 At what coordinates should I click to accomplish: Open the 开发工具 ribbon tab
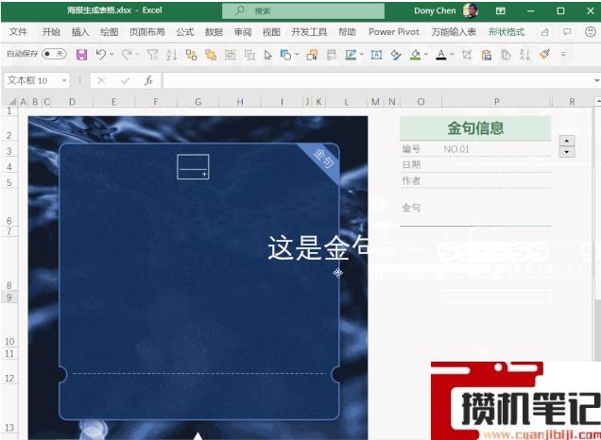click(309, 32)
